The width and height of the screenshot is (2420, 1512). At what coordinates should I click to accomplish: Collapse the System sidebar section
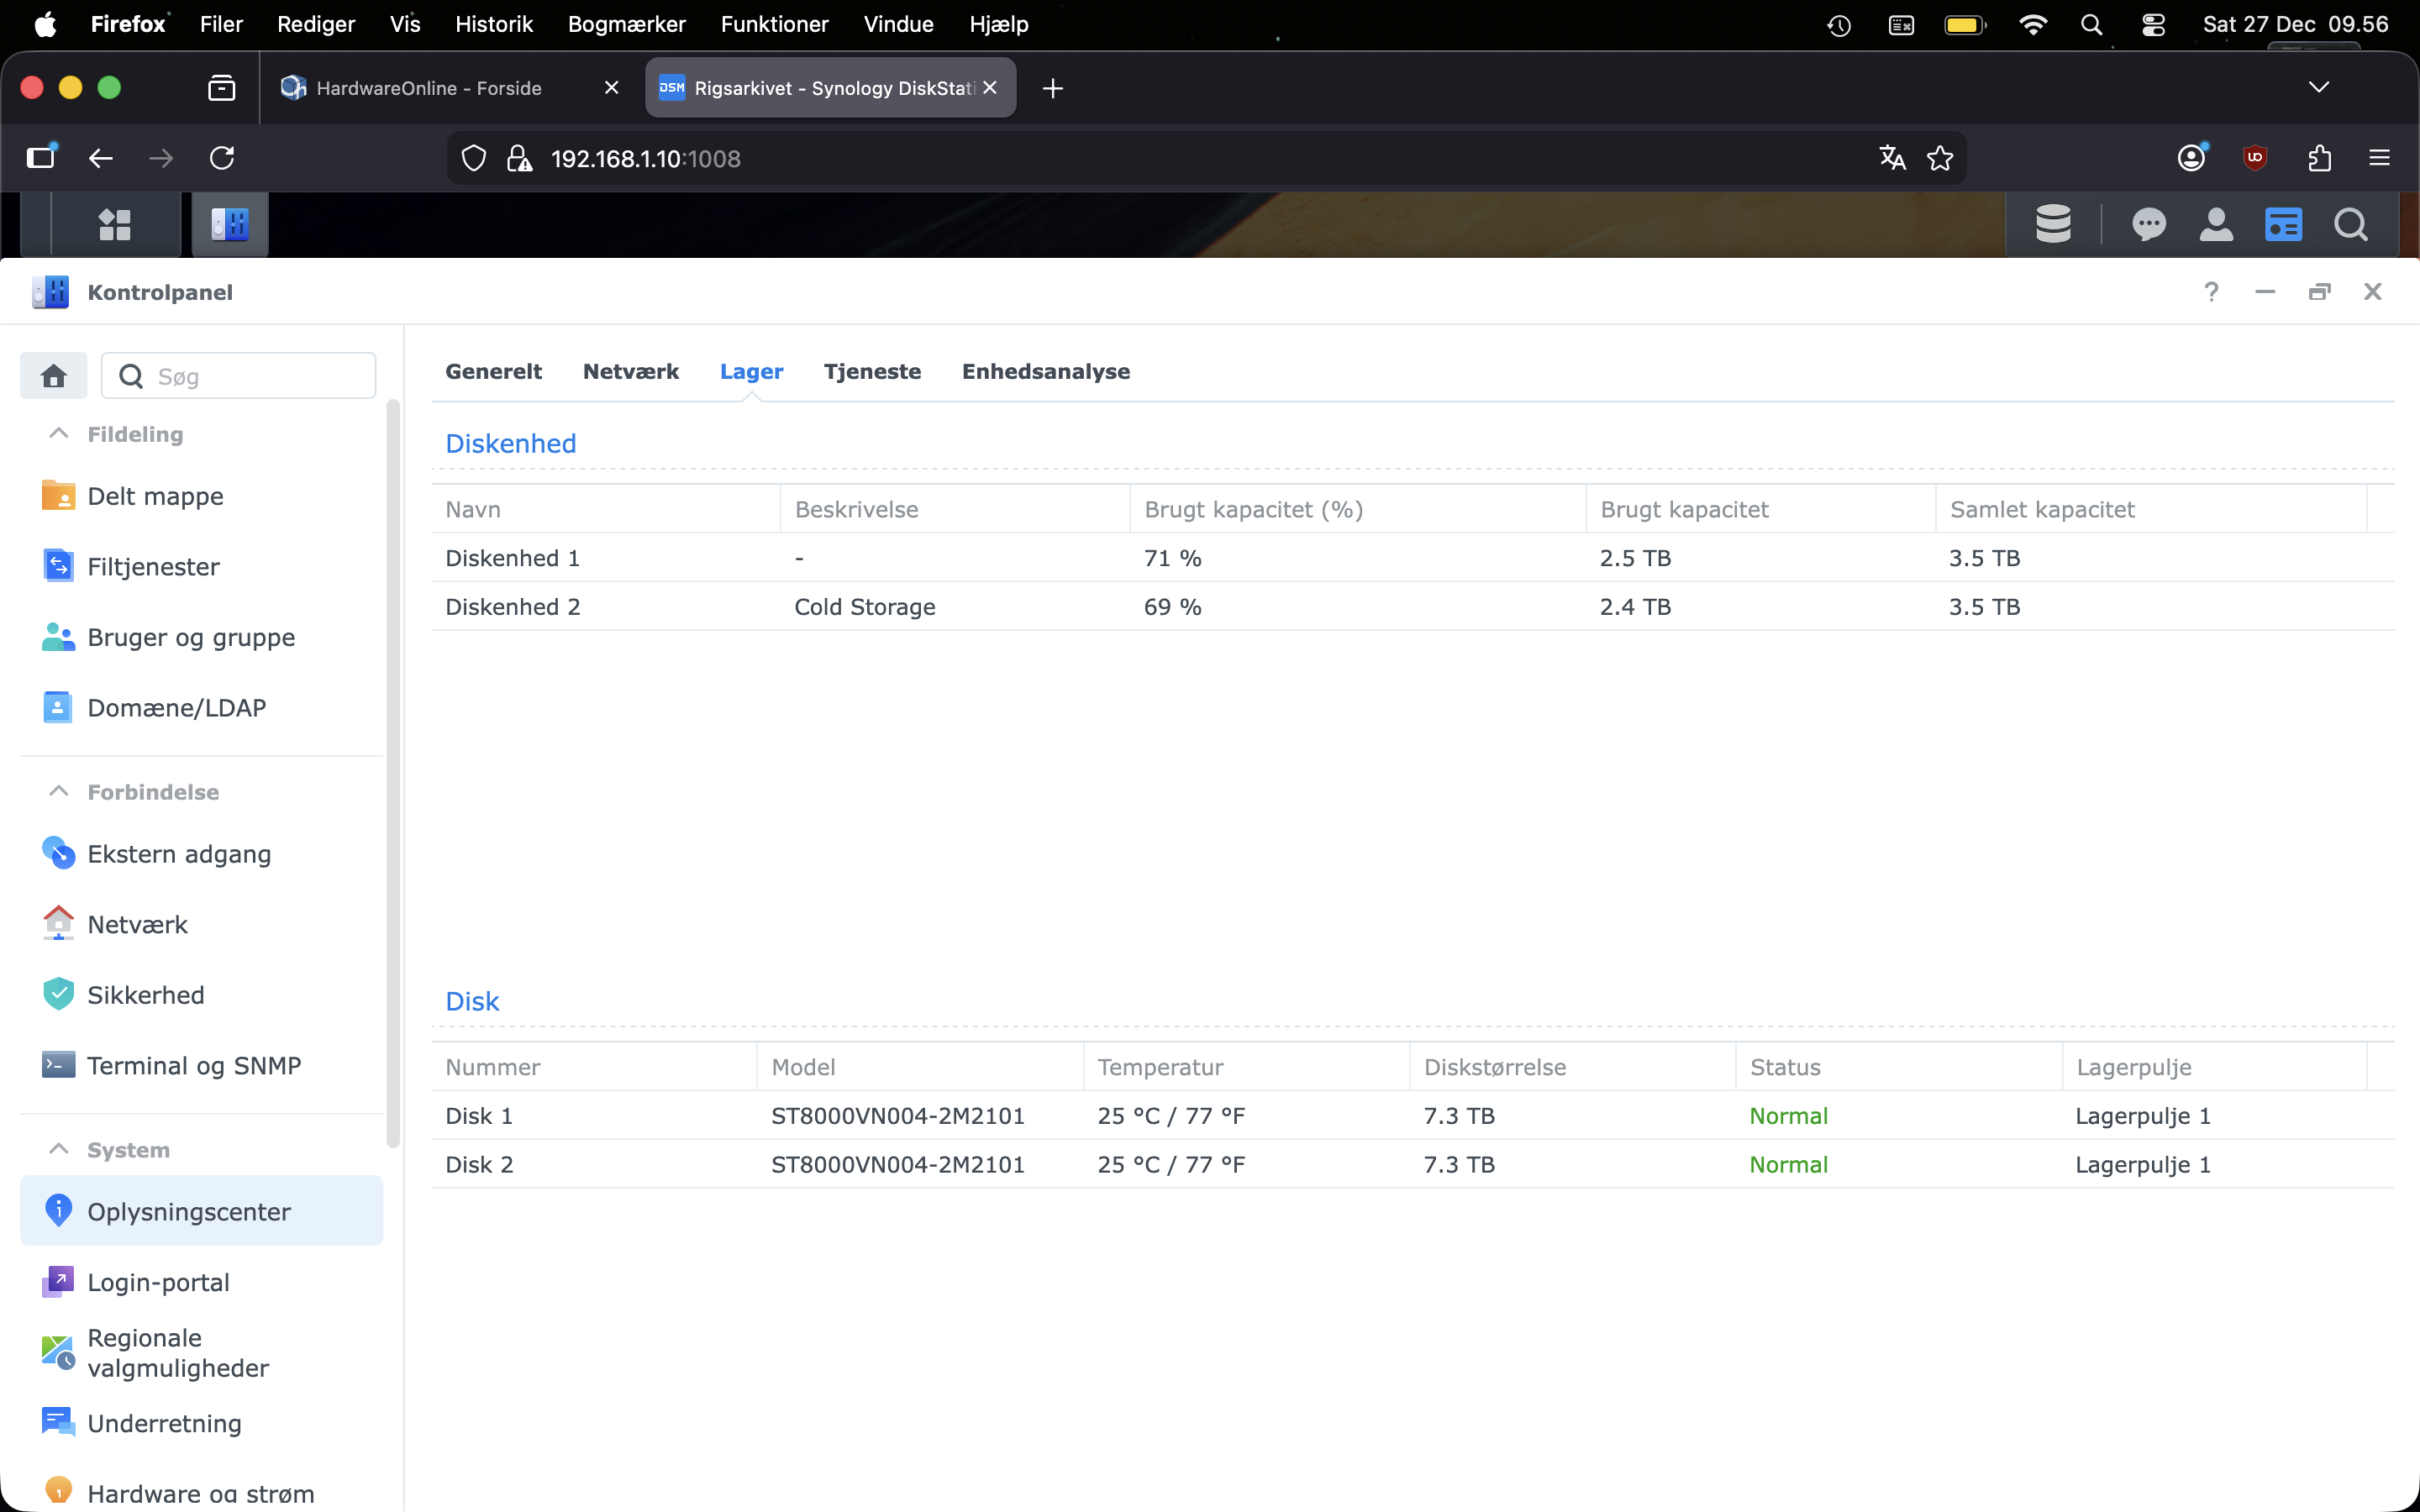[59, 1149]
